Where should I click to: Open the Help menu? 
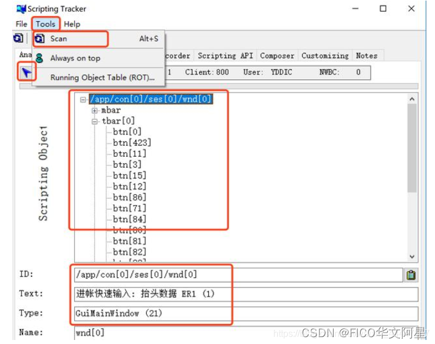point(72,24)
